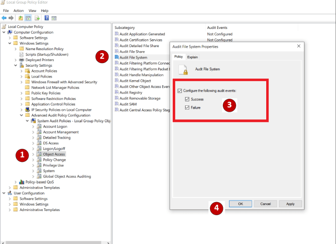Open the Action menu
The height and width of the screenshot is (244, 336).
(19, 10)
